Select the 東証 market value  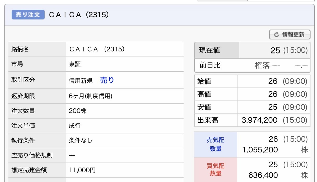click(74, 64)
